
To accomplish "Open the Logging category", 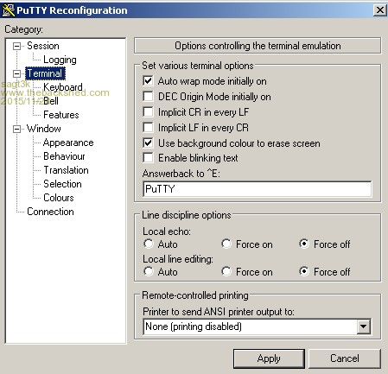I will pyautogui.click(x=60, y=60).
